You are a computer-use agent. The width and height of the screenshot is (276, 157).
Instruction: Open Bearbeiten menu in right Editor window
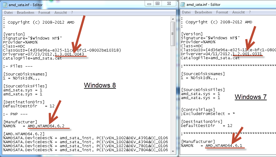[203, 12]
